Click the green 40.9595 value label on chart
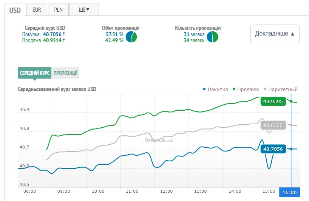This screenshot has height=201, width=309. tap(273, 101)
